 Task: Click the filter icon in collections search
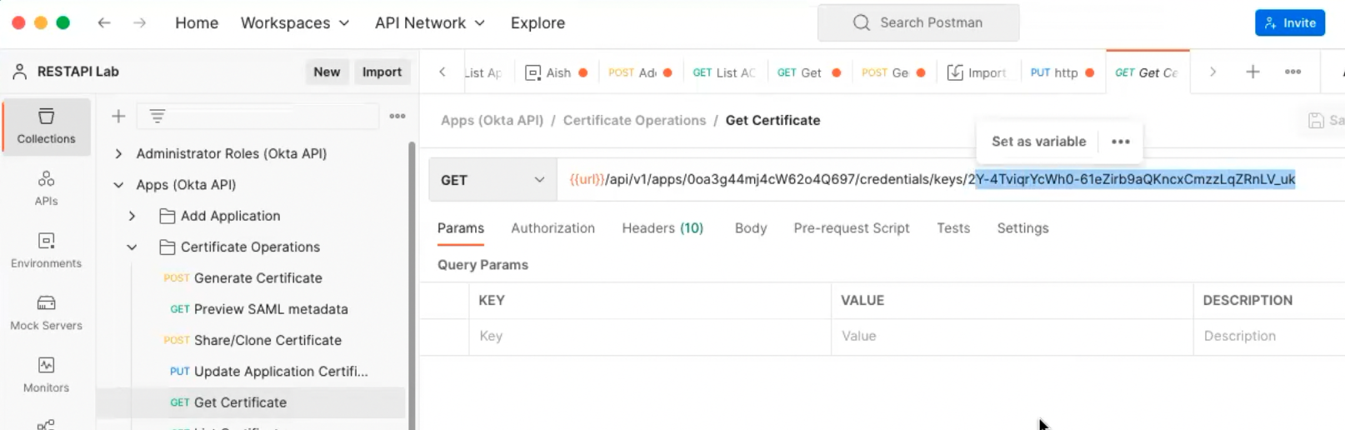(157, 117)
